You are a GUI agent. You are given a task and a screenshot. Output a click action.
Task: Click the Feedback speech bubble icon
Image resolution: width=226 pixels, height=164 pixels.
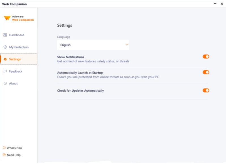click(5, 72)
